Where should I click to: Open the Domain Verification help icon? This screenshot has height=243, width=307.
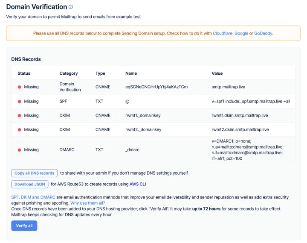tap(71, 7)
